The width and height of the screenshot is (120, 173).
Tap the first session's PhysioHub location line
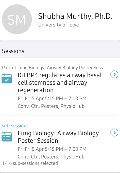(x=51, y=106)
